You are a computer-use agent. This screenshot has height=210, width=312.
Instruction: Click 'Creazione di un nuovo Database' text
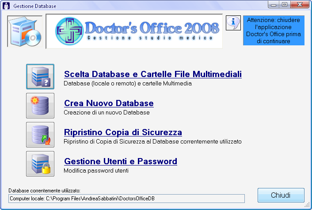107,112
